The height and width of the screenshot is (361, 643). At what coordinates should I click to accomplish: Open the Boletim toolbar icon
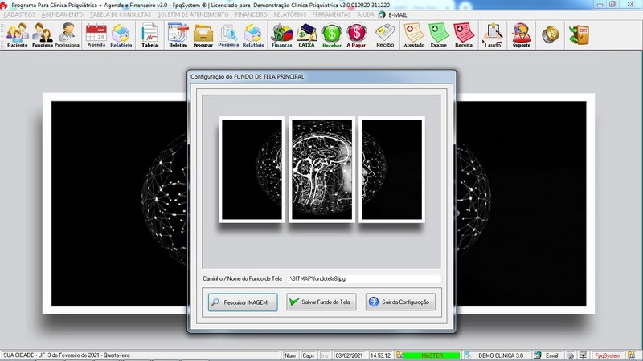178,35
